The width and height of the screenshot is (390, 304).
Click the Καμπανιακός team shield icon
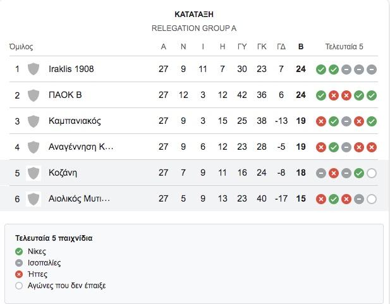click(x=34, y=121)
